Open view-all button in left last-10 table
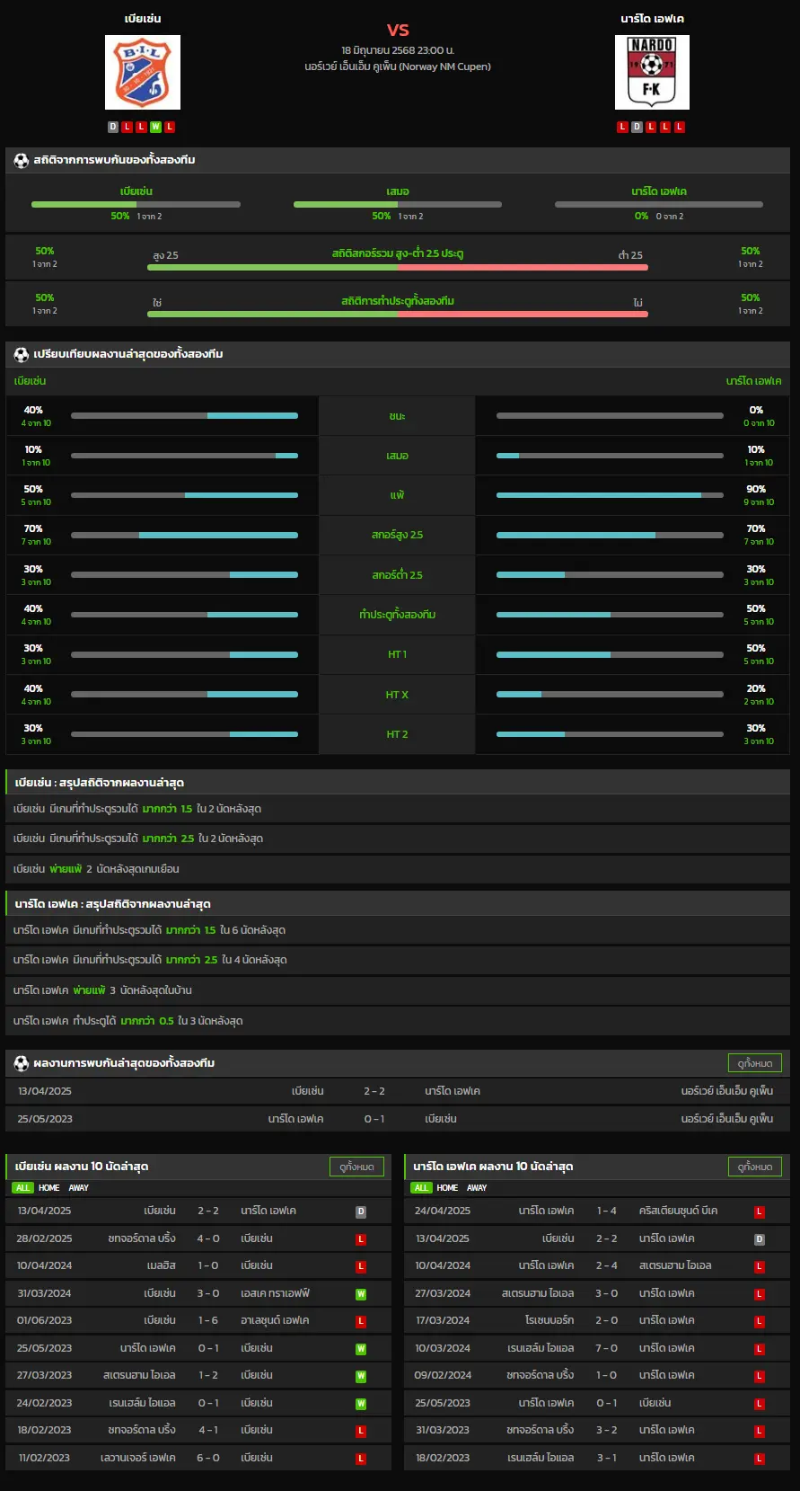Screen dimensions: 800x1491 pos(356,1167)
